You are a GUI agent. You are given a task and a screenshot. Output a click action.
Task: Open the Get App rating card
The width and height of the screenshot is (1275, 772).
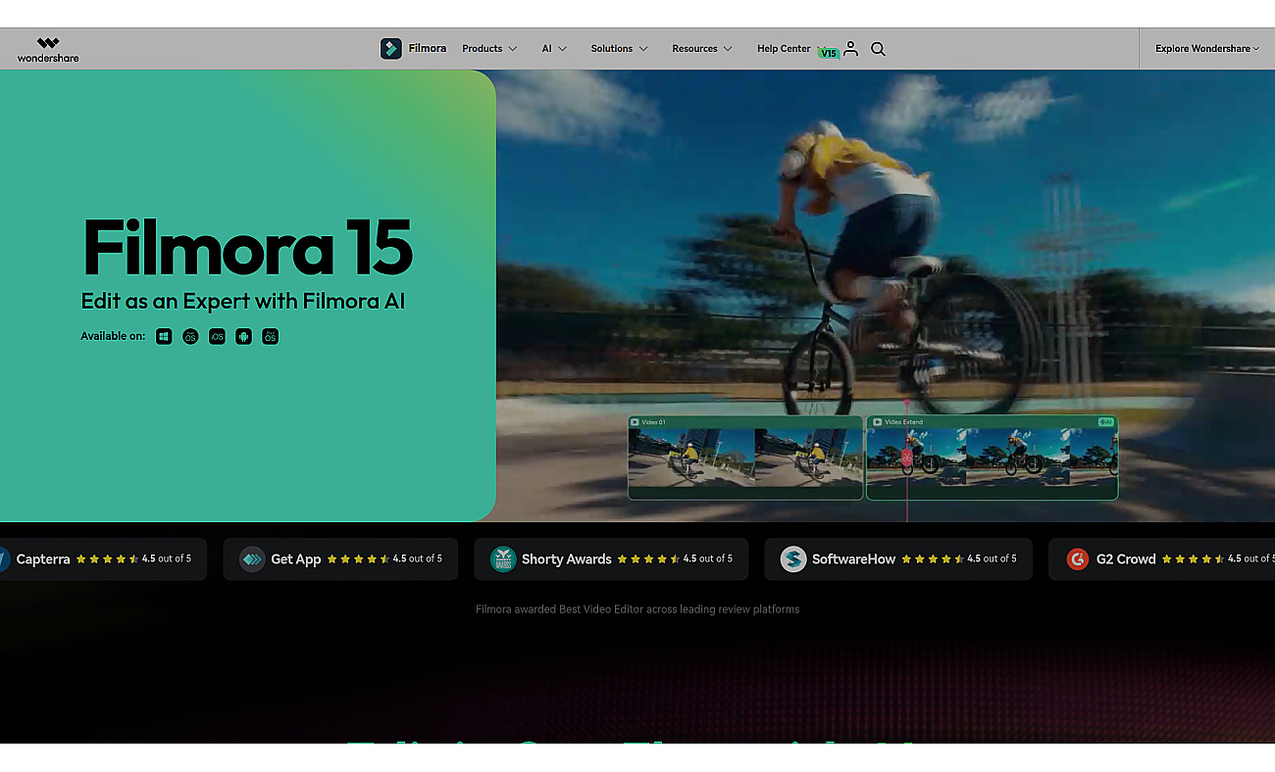coord(340,558)
